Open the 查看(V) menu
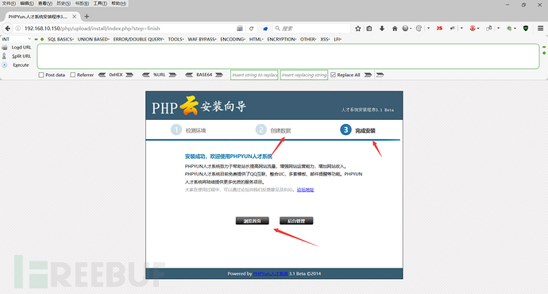The height and width of the screenshot is (294, 548). tap(45, 3)
